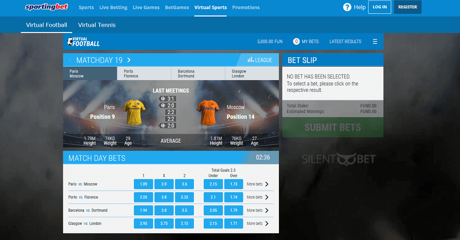460x240 pixels.
Task: Click the Total Stake FUN0.00 value
Action: pos(368,106)
